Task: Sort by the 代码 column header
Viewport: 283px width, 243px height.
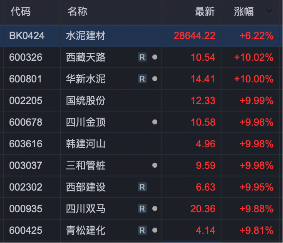Action: pyautogui.click(x=21, y=12)
